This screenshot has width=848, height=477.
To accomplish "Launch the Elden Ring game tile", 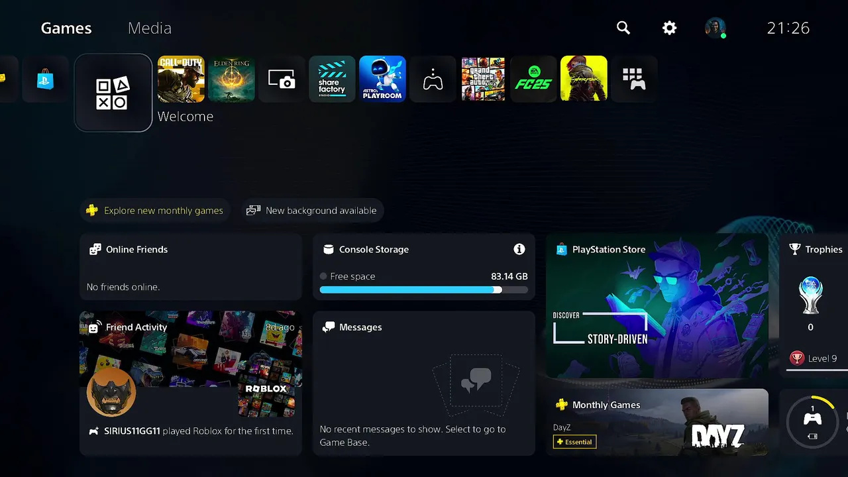I will coord(231,79).
